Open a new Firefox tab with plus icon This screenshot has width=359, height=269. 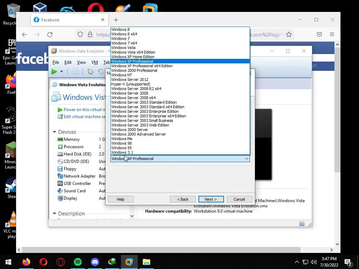(116, 20)
